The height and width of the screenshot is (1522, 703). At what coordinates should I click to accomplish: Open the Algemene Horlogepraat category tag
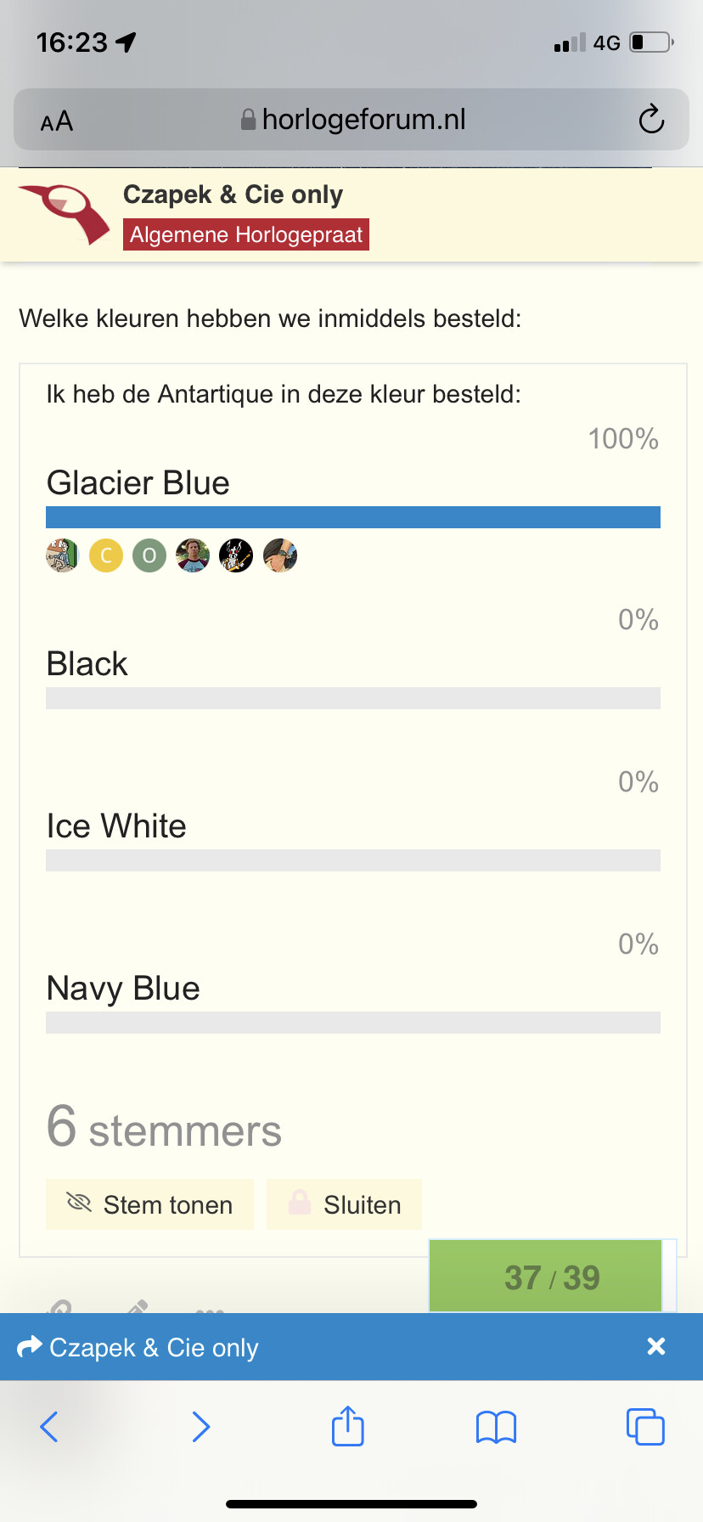click(x=246, y=234)
